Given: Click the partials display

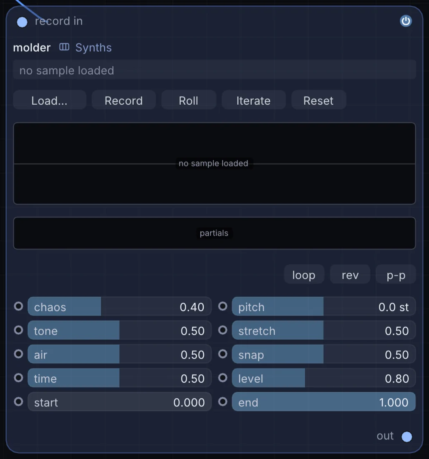Looking at the screenshot, I should 214,233.
